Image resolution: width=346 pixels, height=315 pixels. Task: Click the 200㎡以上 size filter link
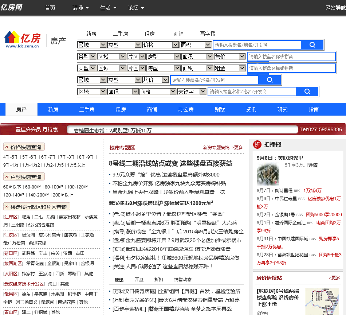coord(63,195)
